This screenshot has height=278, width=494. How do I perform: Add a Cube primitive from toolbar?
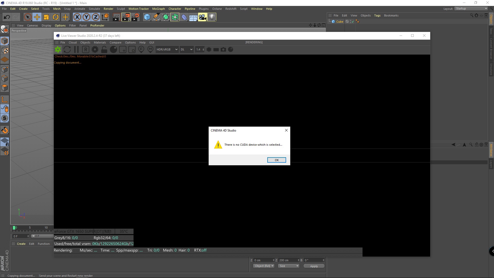pos(147,17)
